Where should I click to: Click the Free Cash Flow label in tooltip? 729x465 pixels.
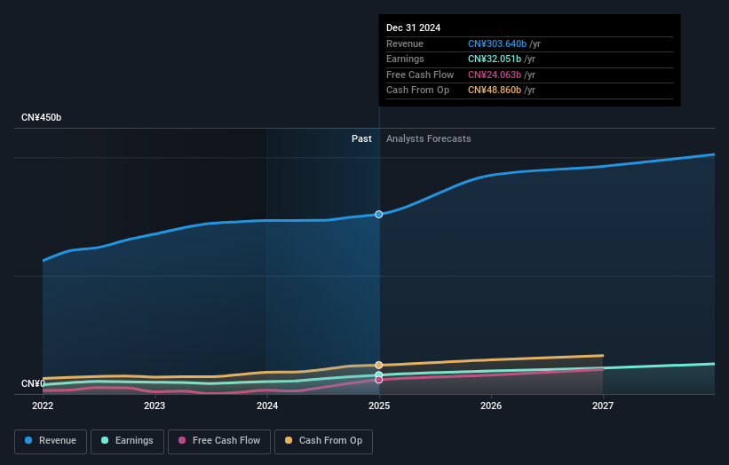pos(420,75)
